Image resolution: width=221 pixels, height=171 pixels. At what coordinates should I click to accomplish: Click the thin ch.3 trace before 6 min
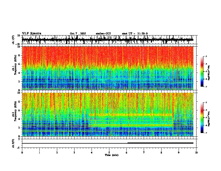click(75, 143)
